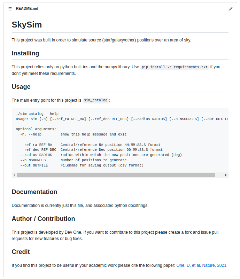Screen dimensions: 240x279
Task: Click the pencil icon to edit README
Action: click(x=231, y=9)
